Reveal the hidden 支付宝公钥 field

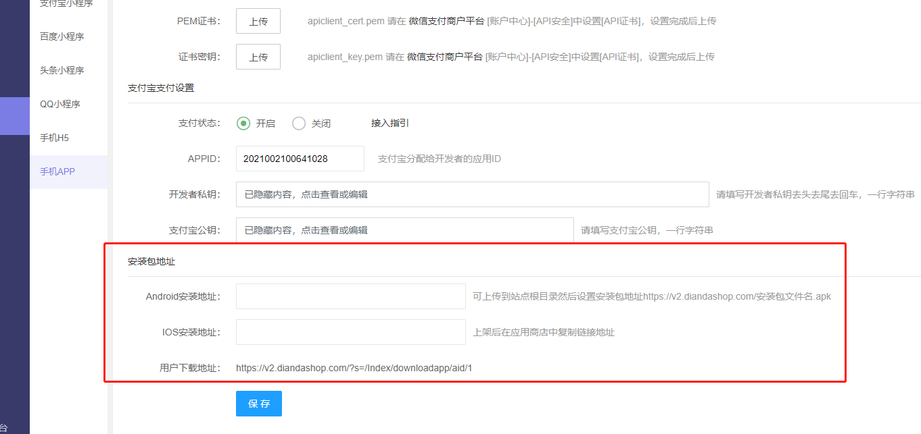coord(404,230)
